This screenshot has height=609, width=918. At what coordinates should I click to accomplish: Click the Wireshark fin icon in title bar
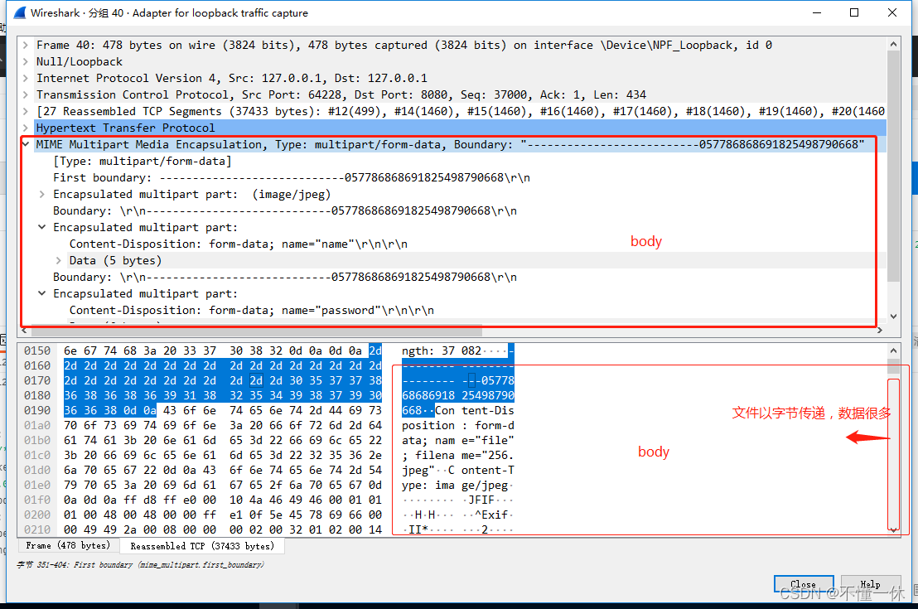pos(20,13)
